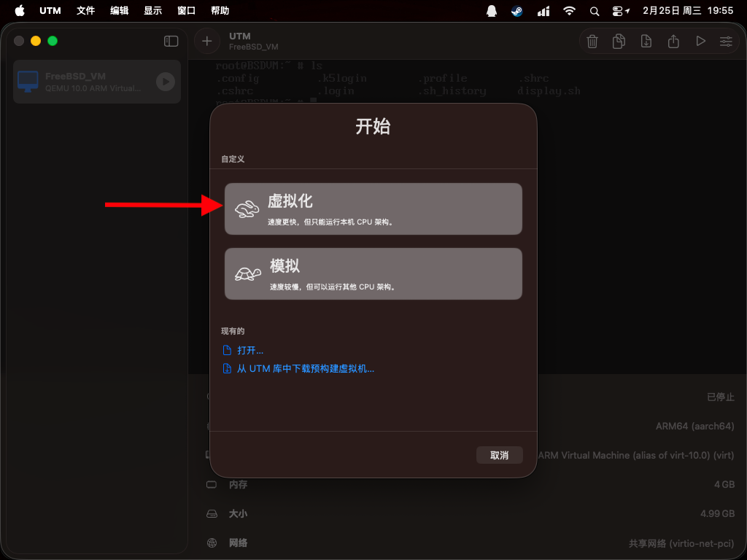The width and height of the screenshot is (747, 560).
Task: Click the rabbit icon in 虚拟化 card
Action: pyautogui.click(x=247, y=209)
